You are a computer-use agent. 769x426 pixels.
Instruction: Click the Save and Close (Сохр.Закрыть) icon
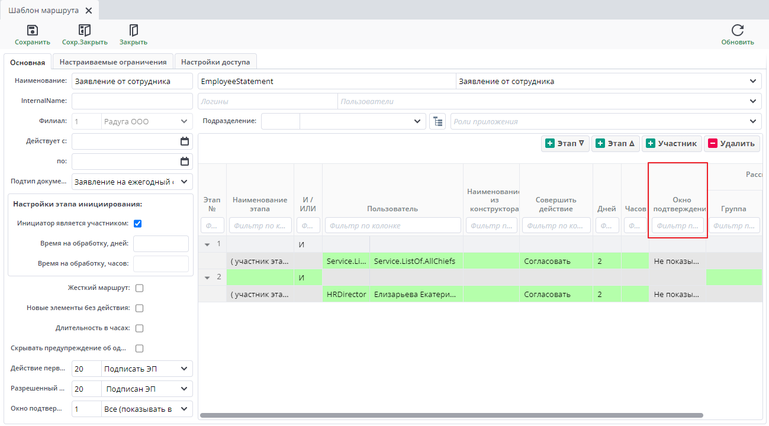coord(85,31)
